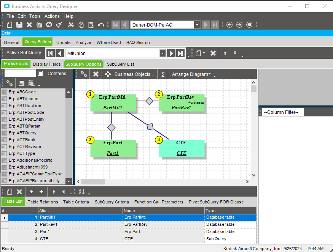Image resolution: width=333 pixels, height=252 pixels.
Task: Click the PartRev1 link in diagram
Action: [x=181, y=108]
